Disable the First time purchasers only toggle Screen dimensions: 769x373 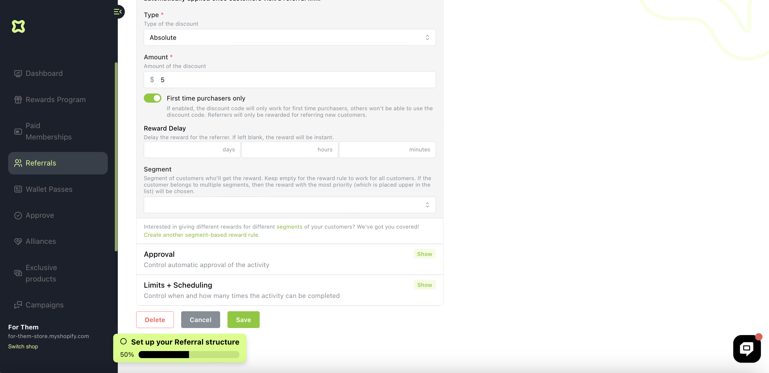(152, 98)
